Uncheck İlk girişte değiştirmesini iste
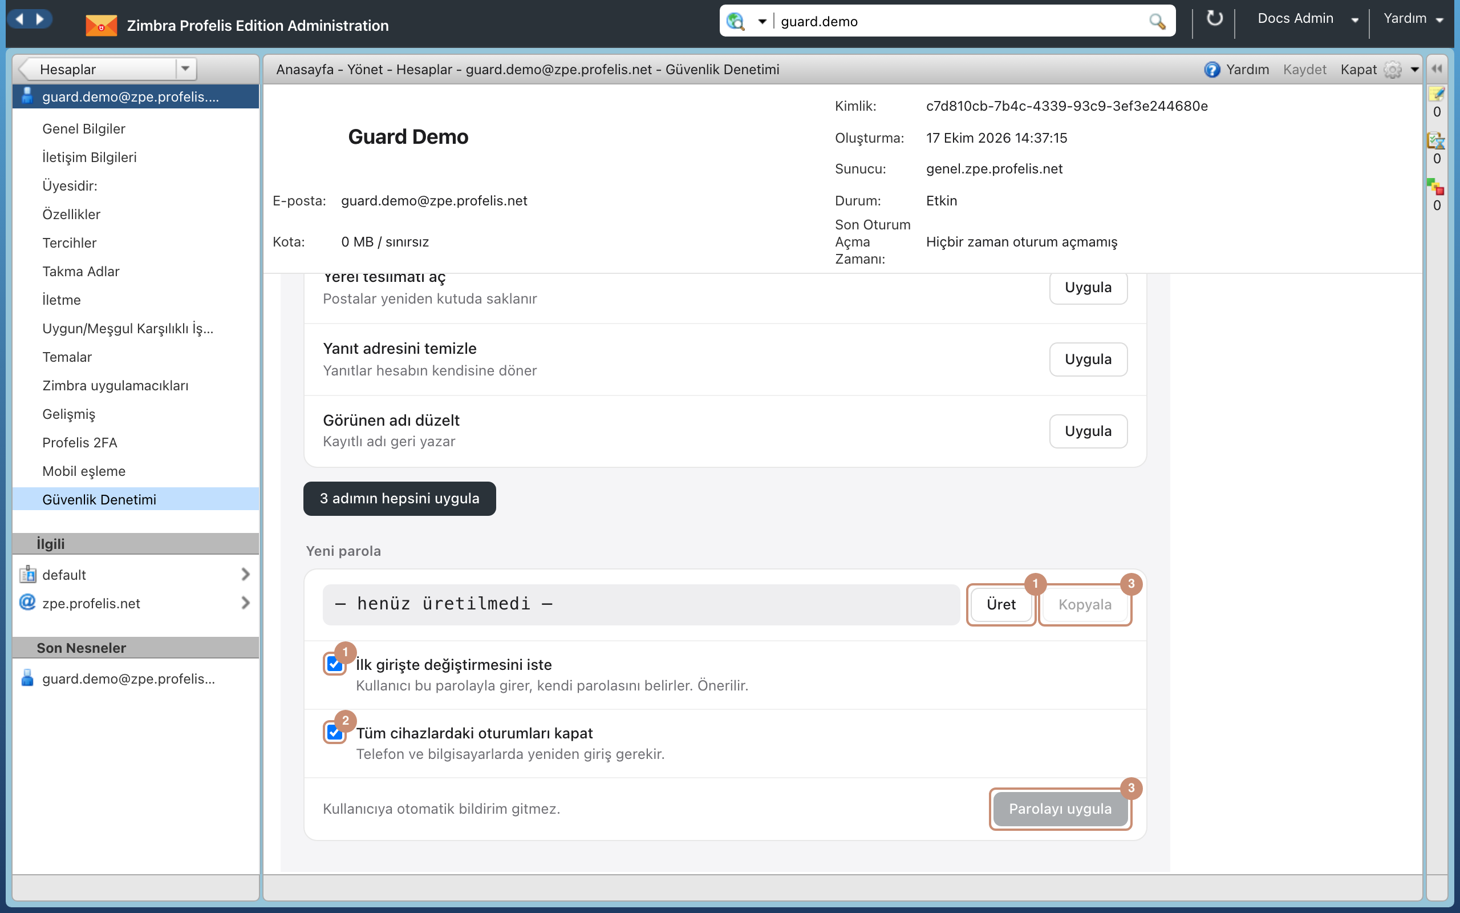The width and height of the screenshot is (1460, 913). coord(334,664)
